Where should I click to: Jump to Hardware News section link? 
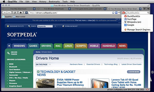[76, 64]
